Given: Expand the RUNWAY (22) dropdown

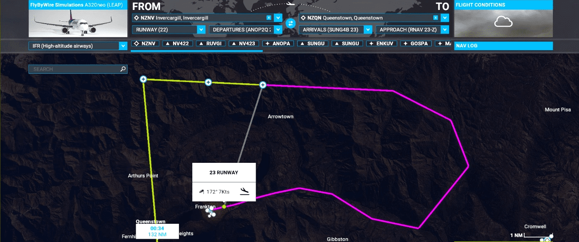Looking at the screenshot, I should [x=201, y=30].
